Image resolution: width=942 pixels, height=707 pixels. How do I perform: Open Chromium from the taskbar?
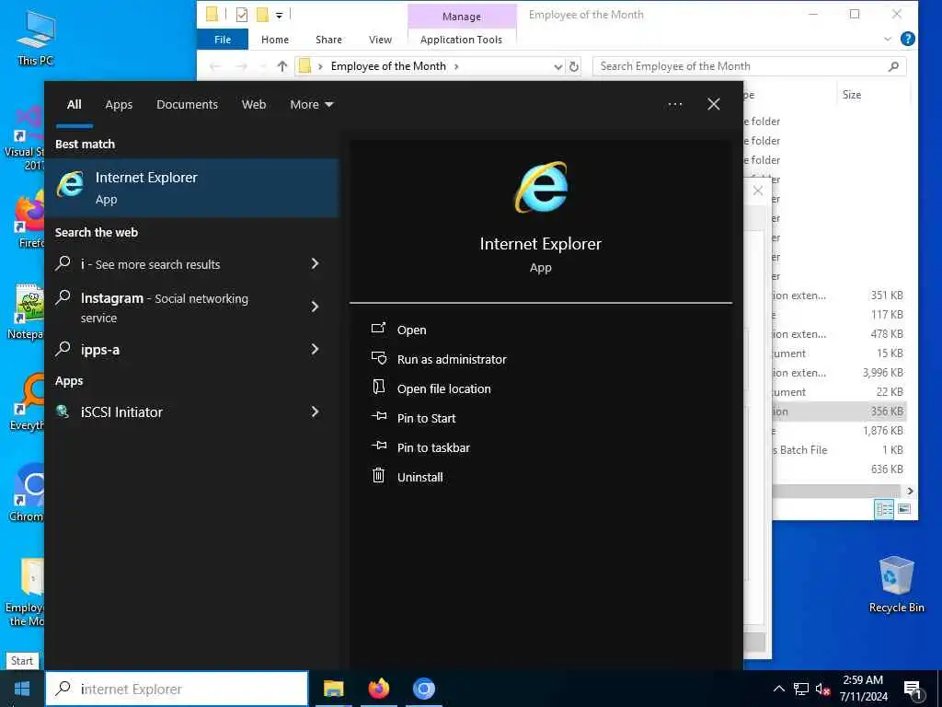coord(423,689)
